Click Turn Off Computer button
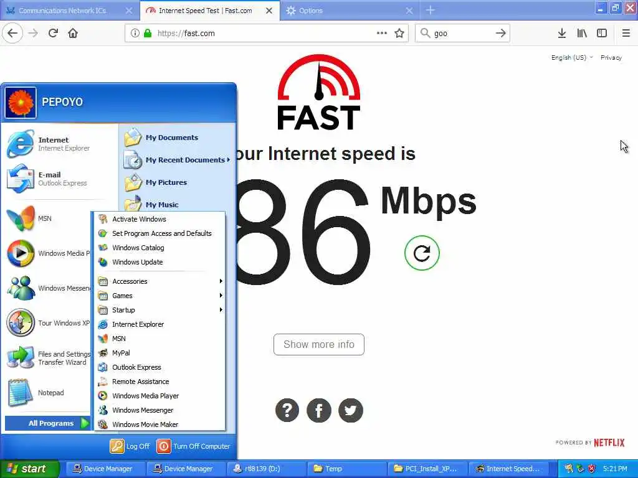This screenshot has width=638, height=478. tap(194, 446)
